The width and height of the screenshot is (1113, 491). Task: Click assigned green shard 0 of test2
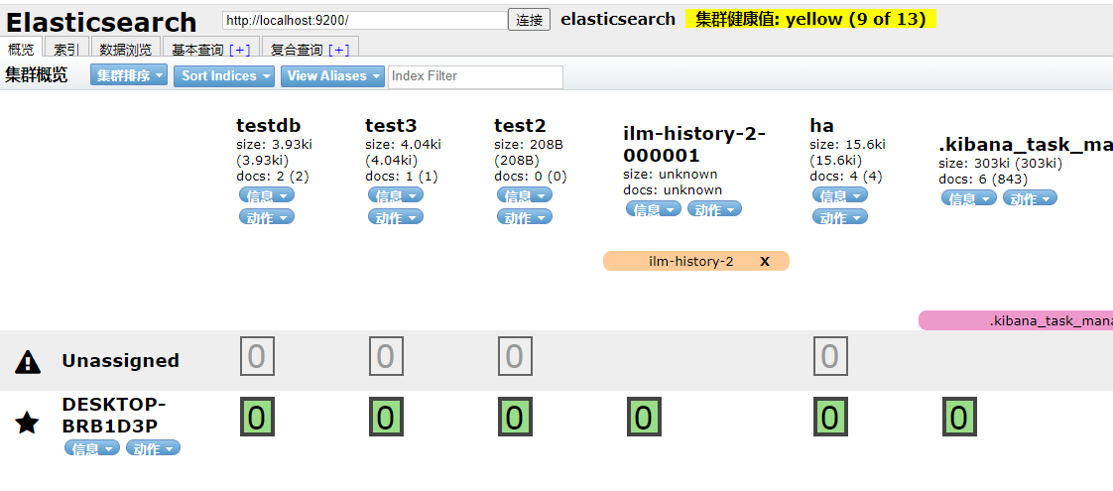515,418
